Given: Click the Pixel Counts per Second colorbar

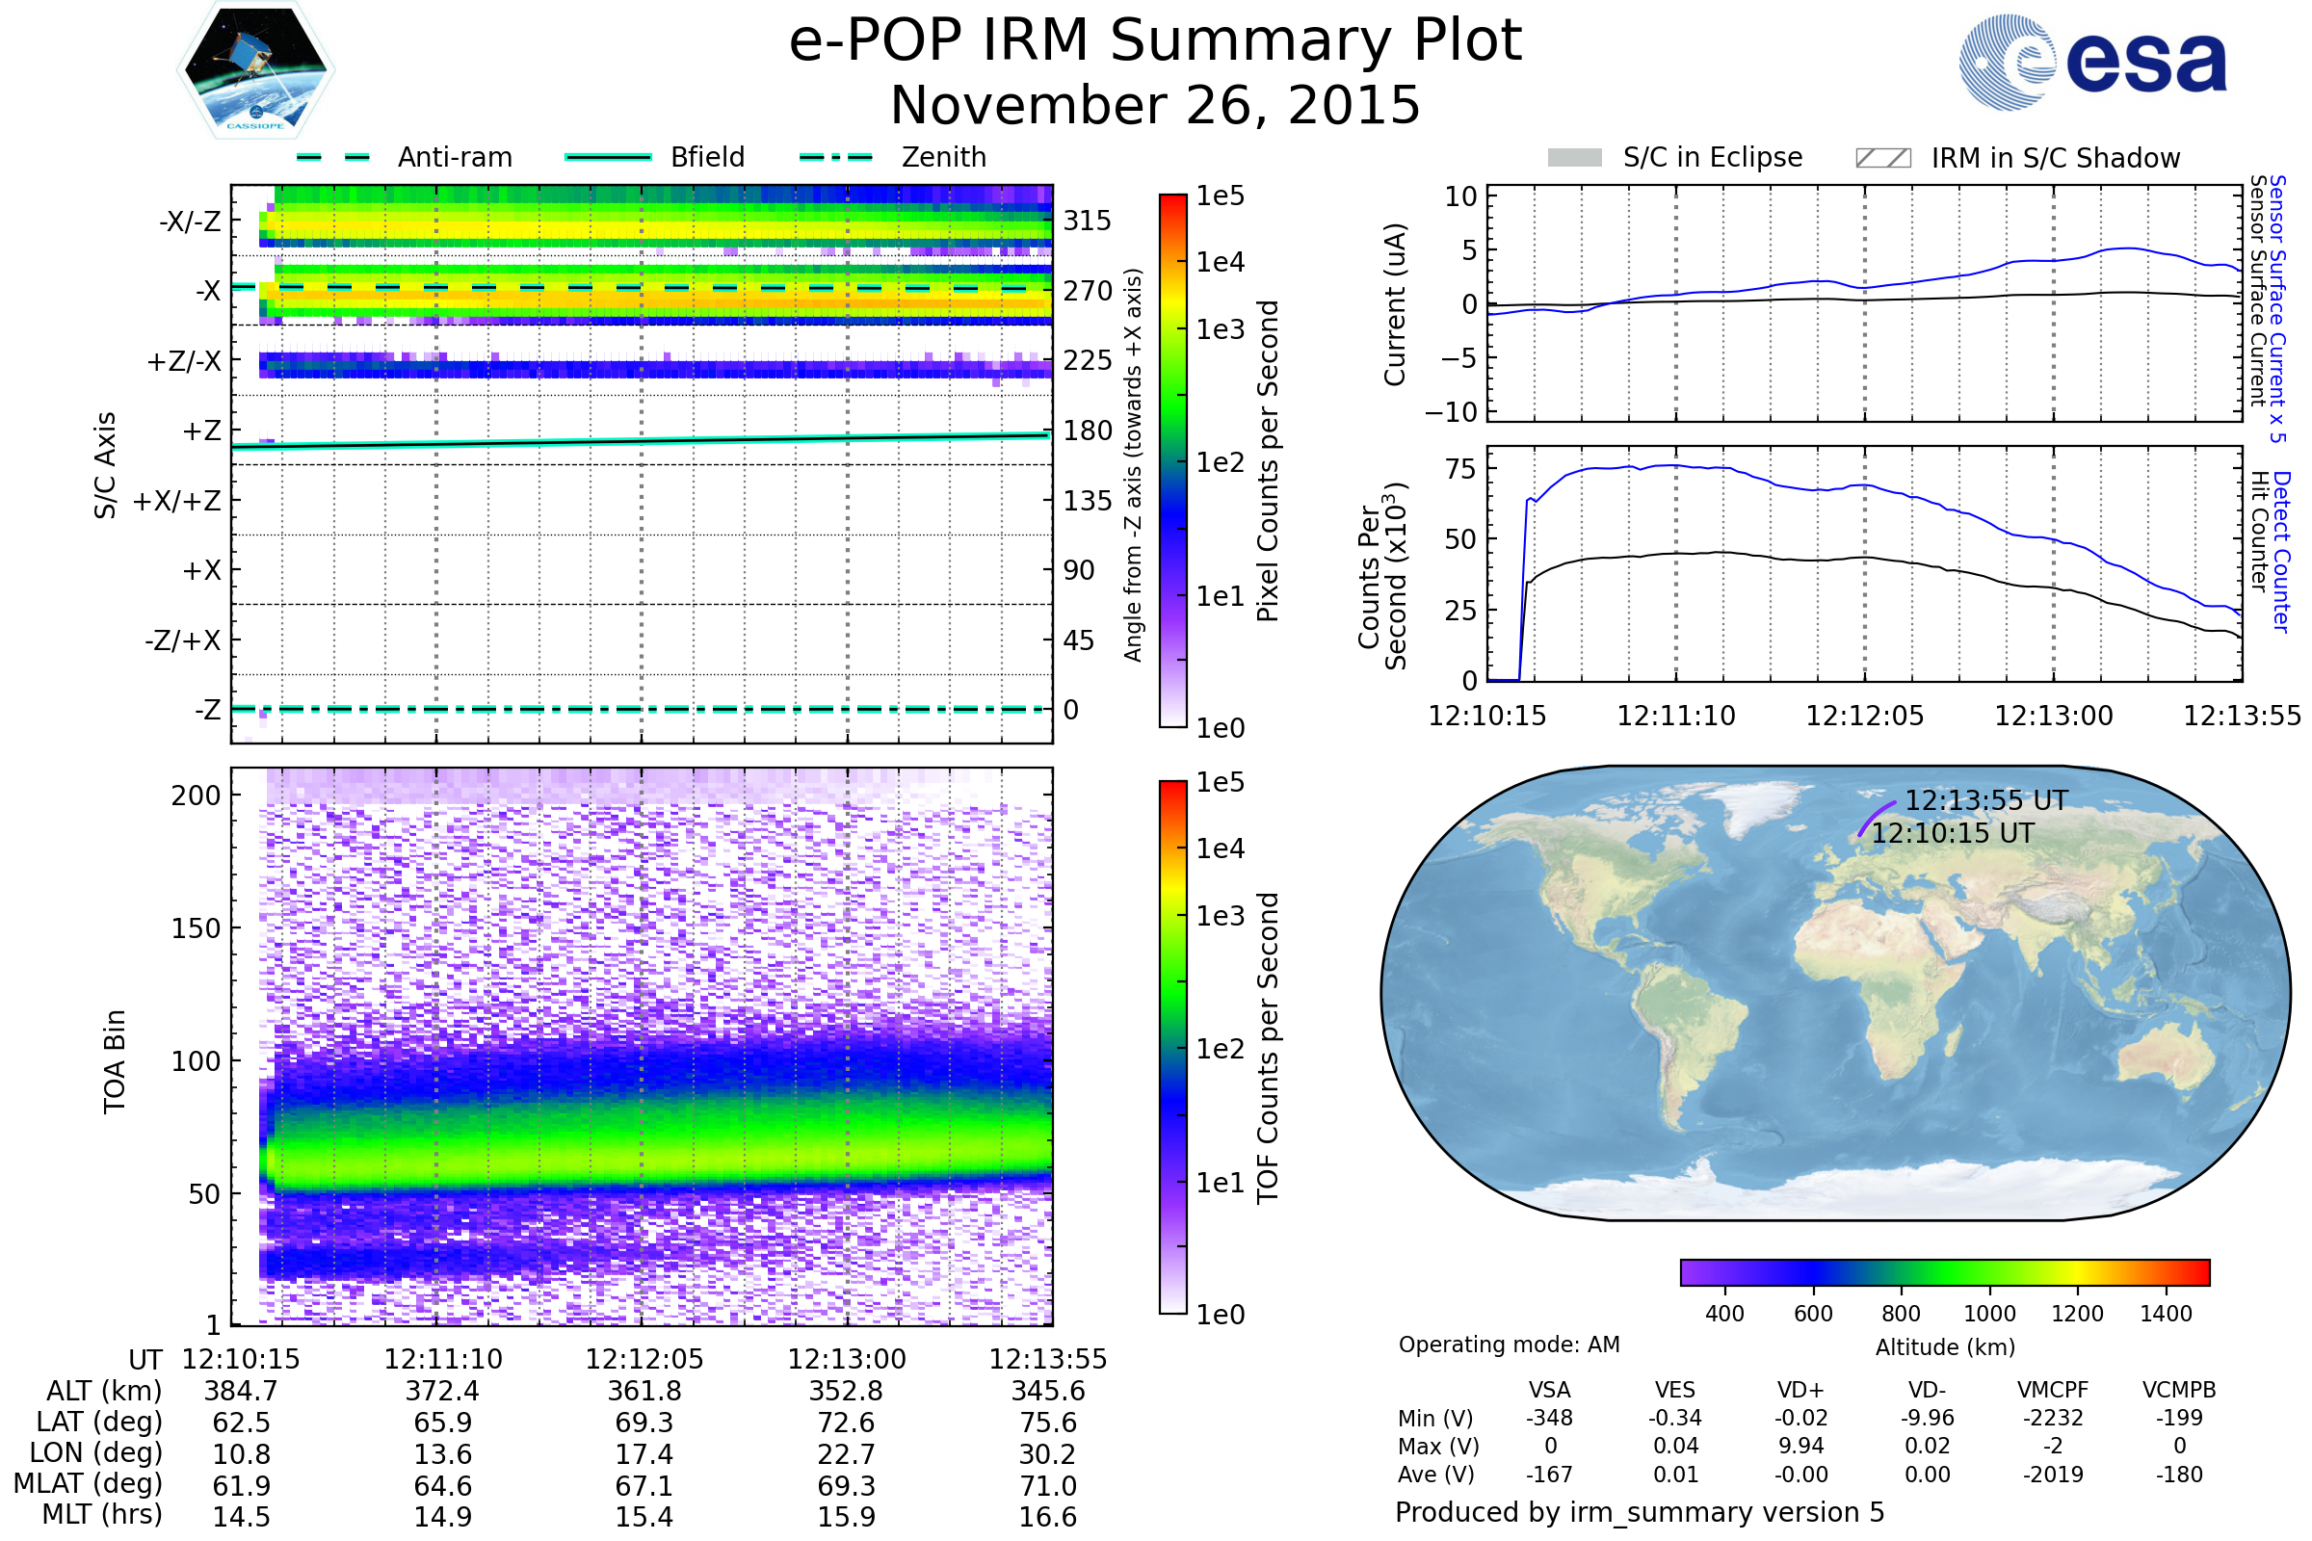Looking at the screenshot, I should 1172,460.
